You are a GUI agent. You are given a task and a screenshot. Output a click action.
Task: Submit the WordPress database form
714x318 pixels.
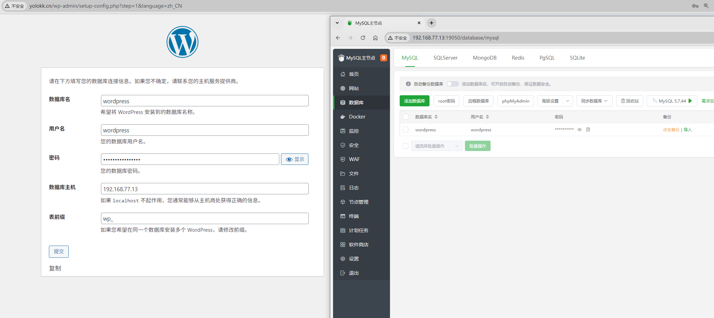59,251
